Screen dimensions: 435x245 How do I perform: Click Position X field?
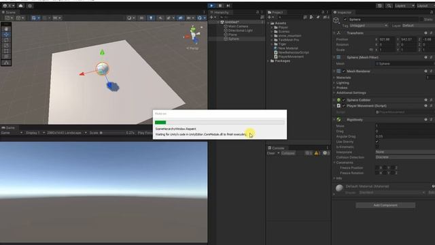tap(387, 39)
